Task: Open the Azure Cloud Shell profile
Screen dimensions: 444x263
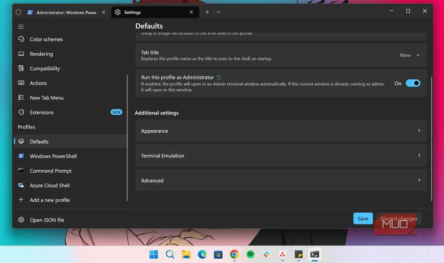Action: [x=70, y=185]
